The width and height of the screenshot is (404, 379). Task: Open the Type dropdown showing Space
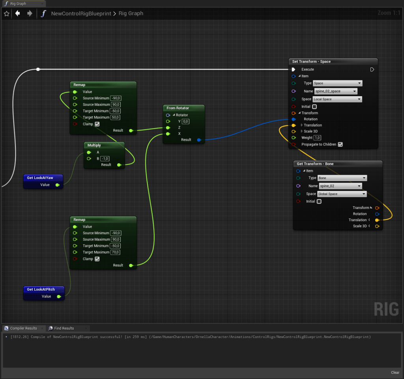click(x=337, y=83)
